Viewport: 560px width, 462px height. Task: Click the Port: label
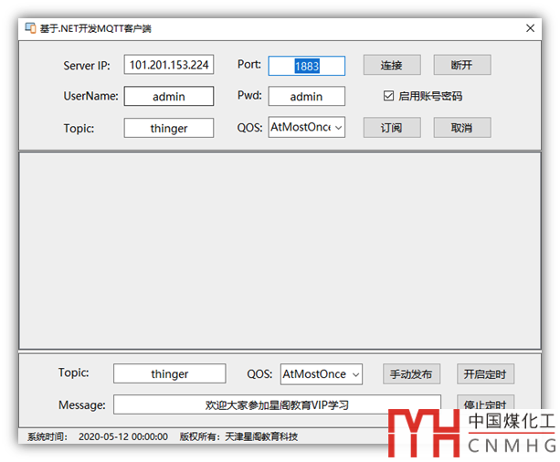[x=249, y=64]
